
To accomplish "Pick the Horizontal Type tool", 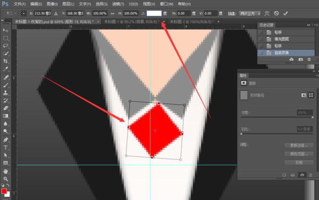I will pyautogui.click(x=5, y=148).
